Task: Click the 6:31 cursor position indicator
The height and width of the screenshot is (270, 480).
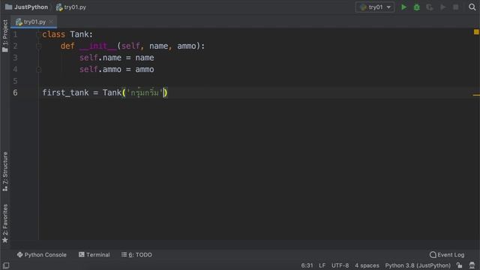Action: (x=307, y=265)
